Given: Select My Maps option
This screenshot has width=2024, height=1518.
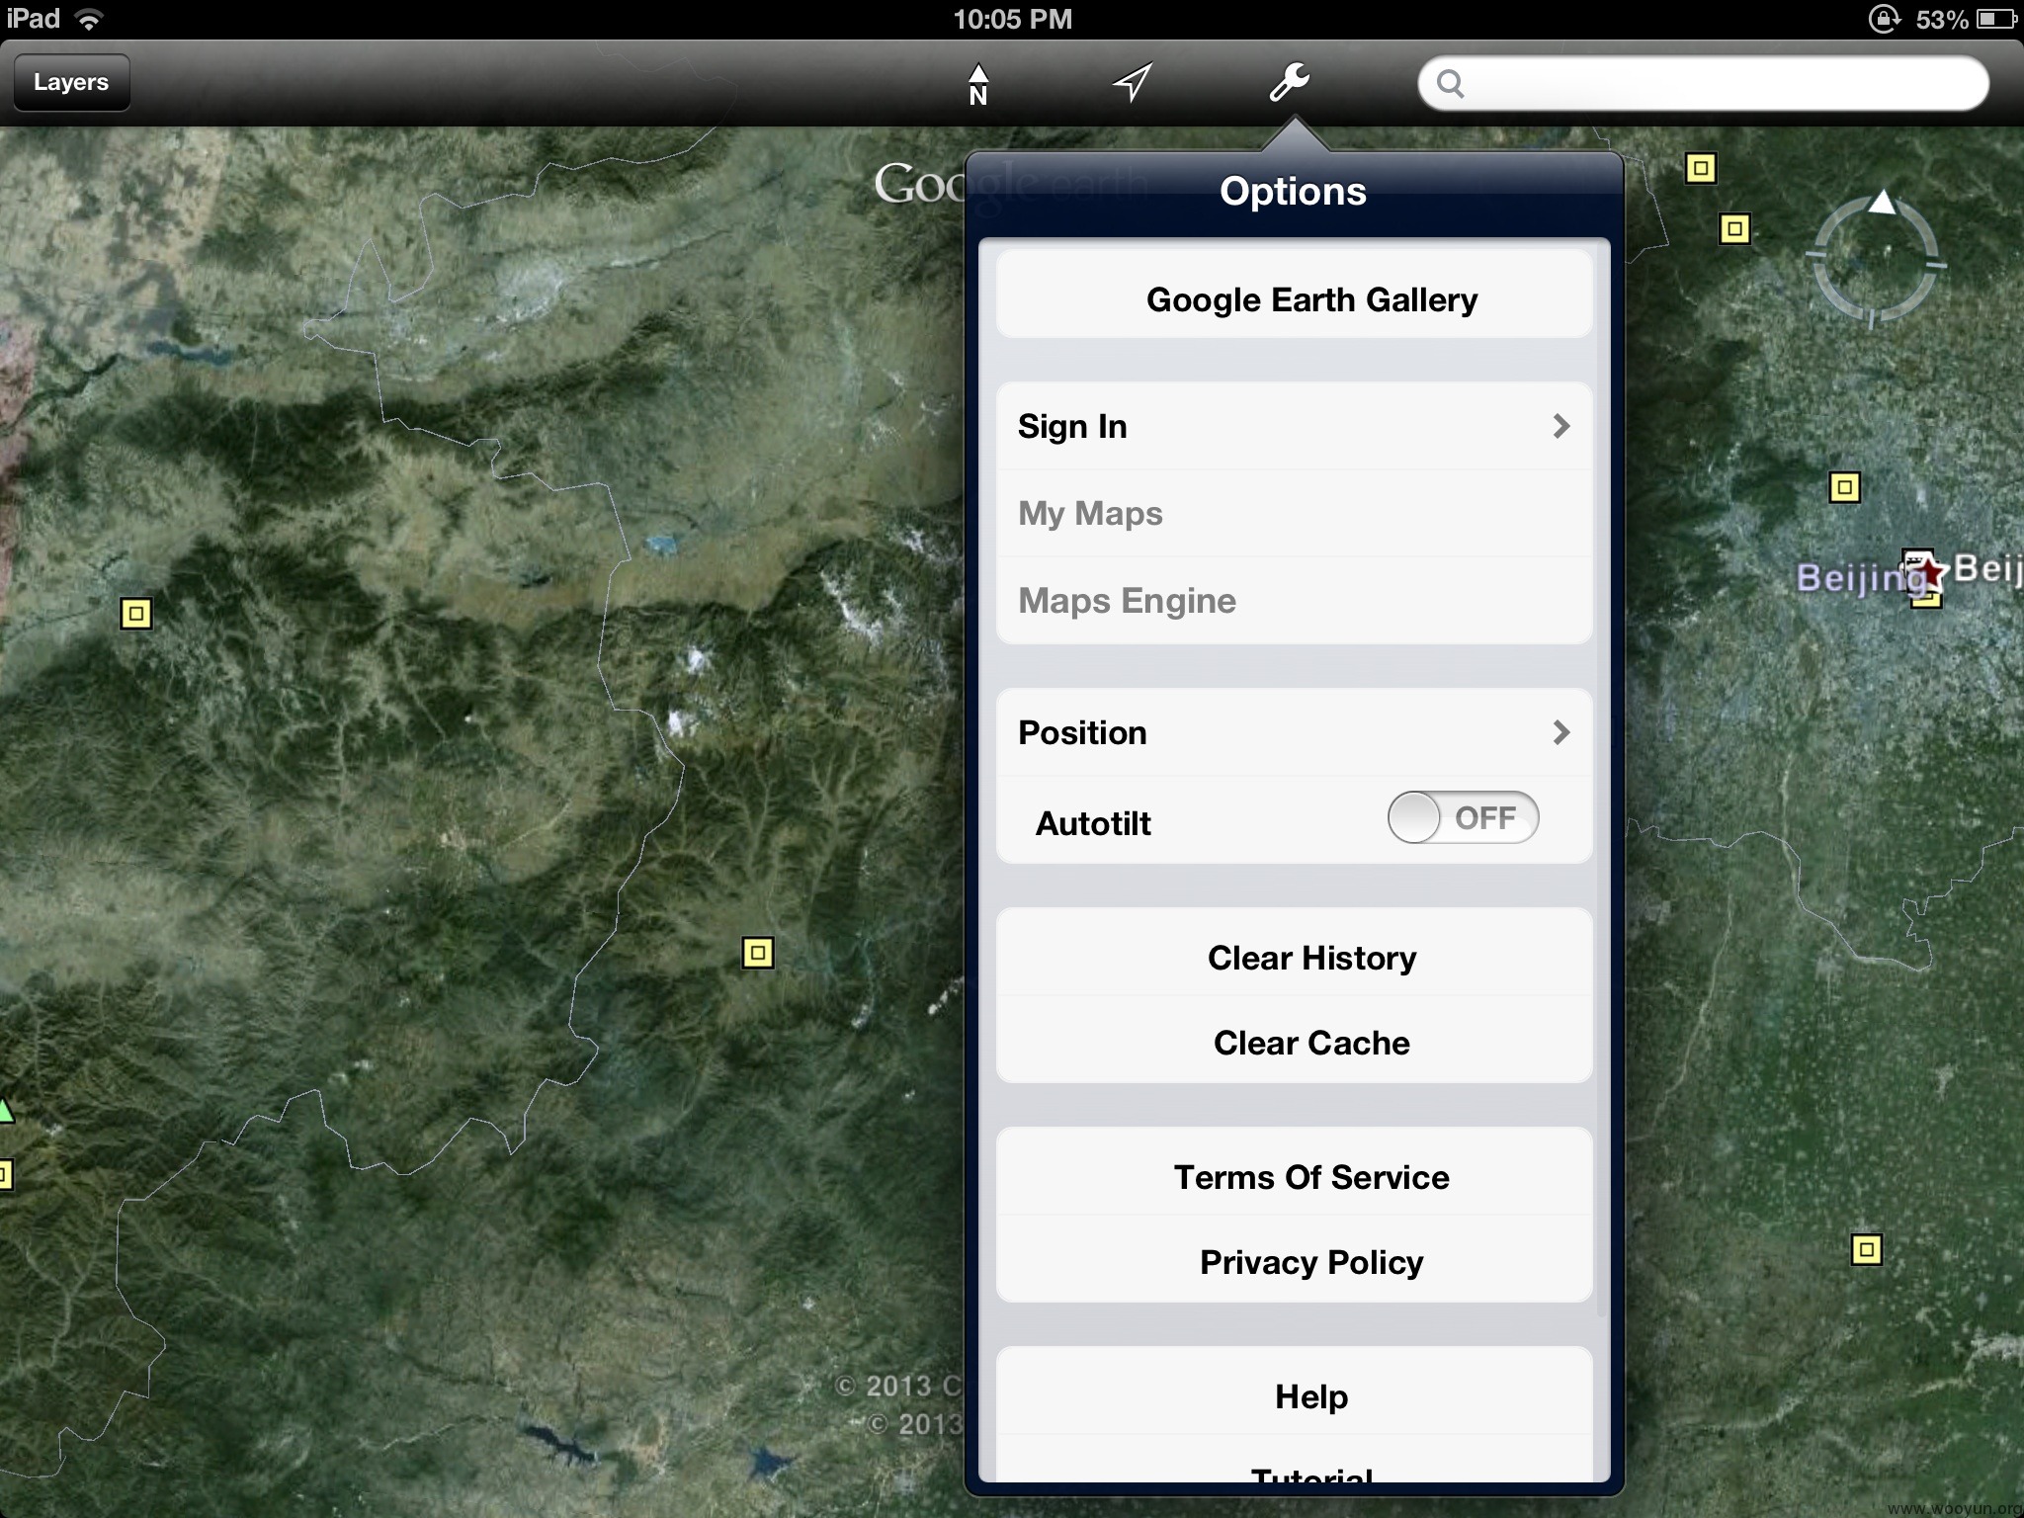Looking at the screenshot, I should tap(1294, 513).
